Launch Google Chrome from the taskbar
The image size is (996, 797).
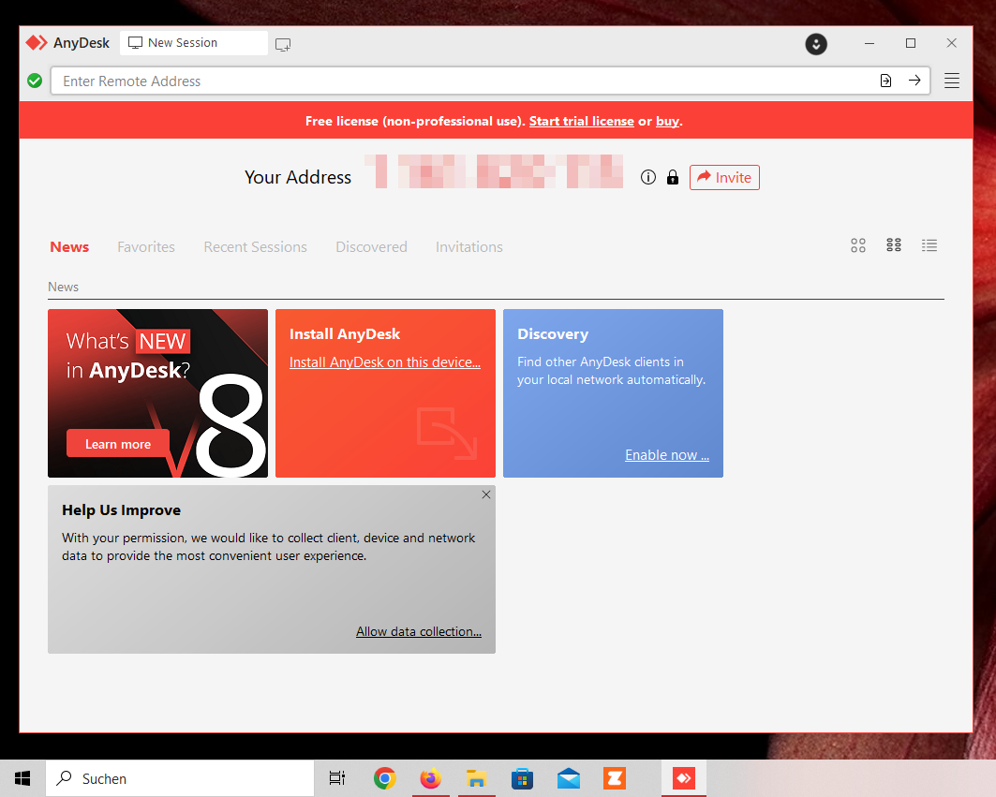[x=385, y=778]
